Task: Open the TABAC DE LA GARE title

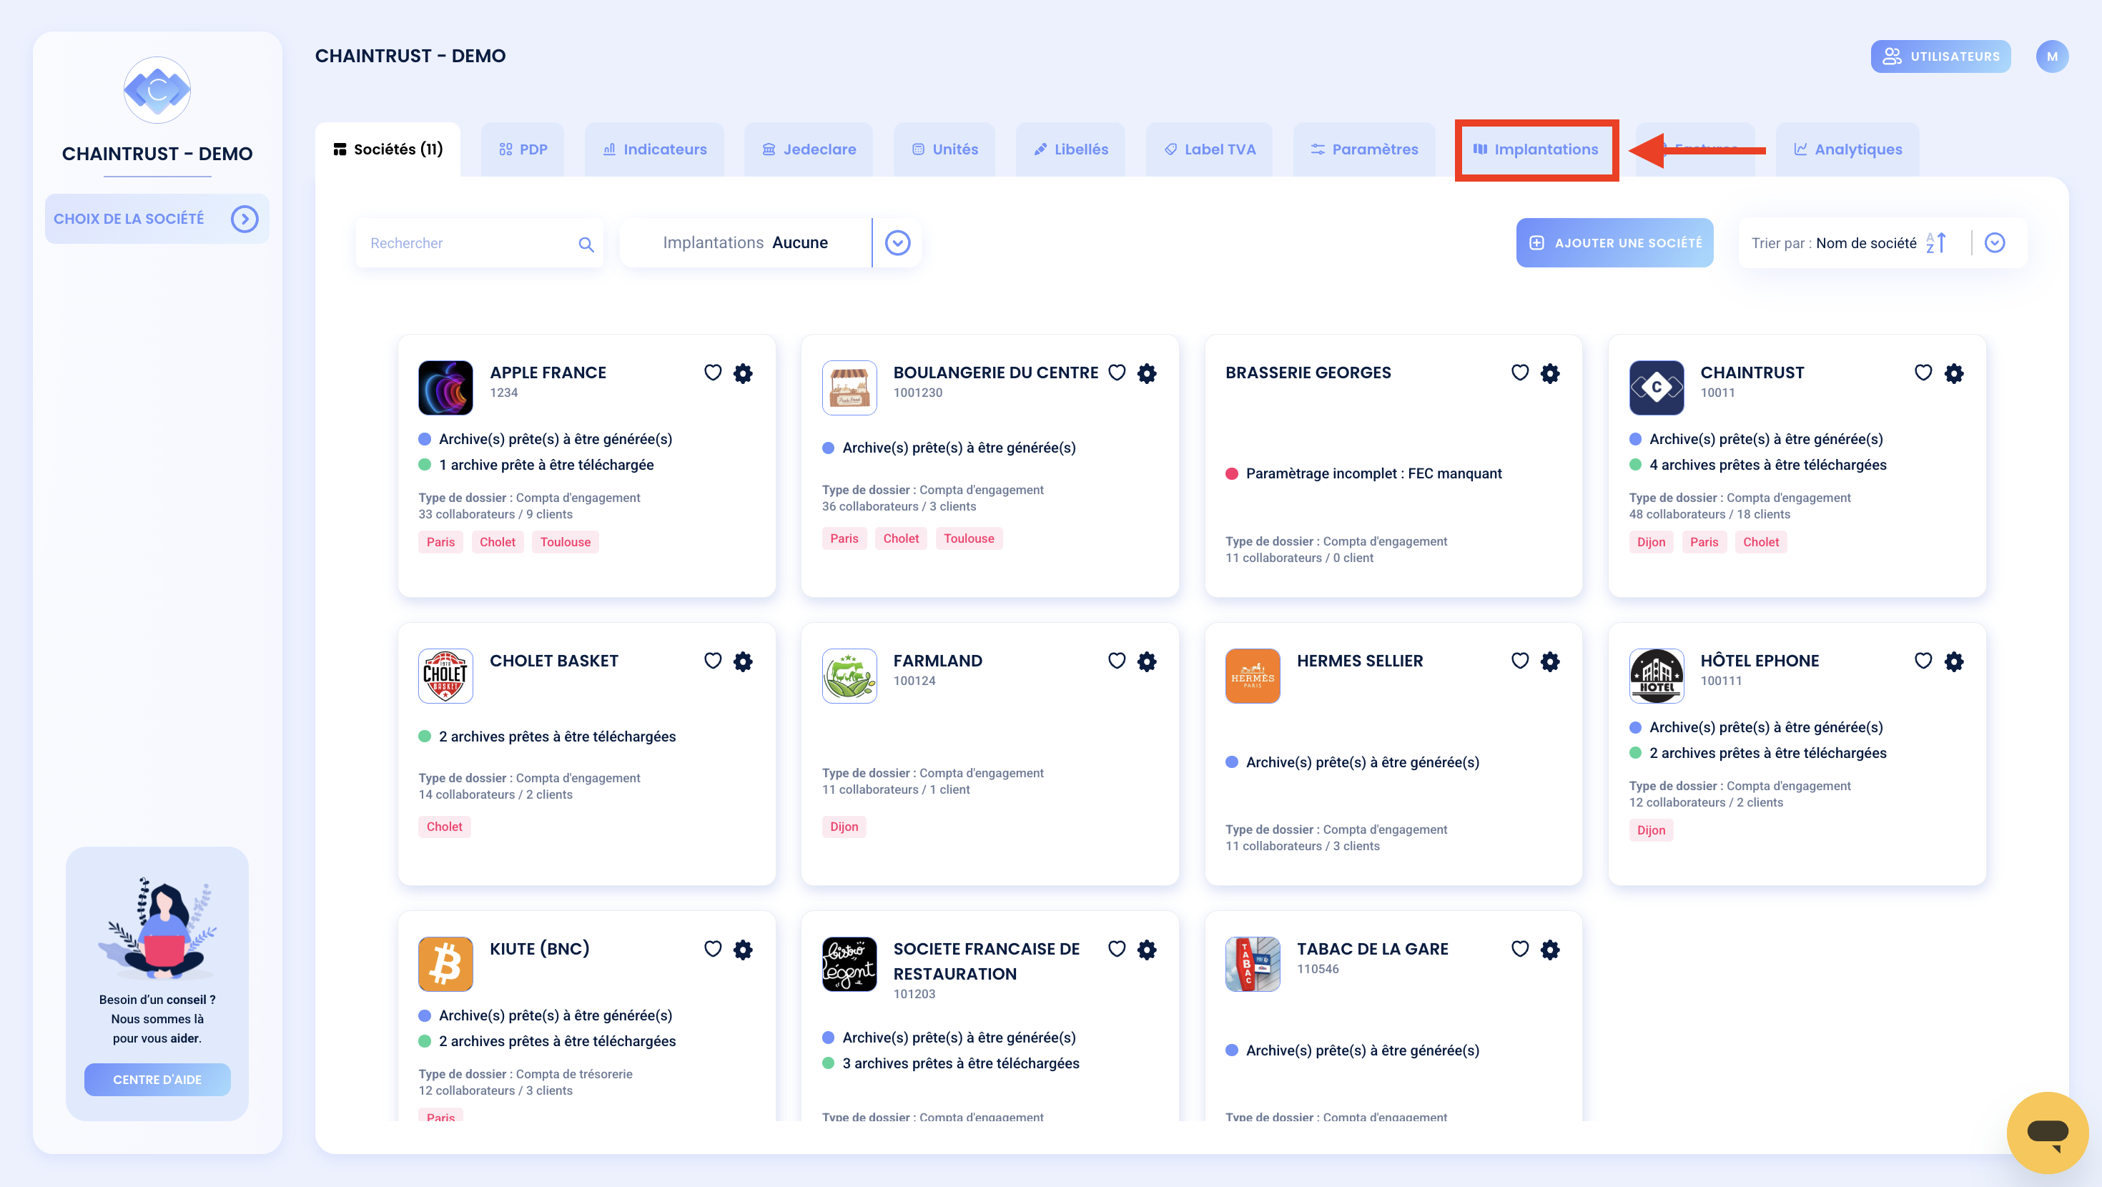Action: [x=1373, y=950]
